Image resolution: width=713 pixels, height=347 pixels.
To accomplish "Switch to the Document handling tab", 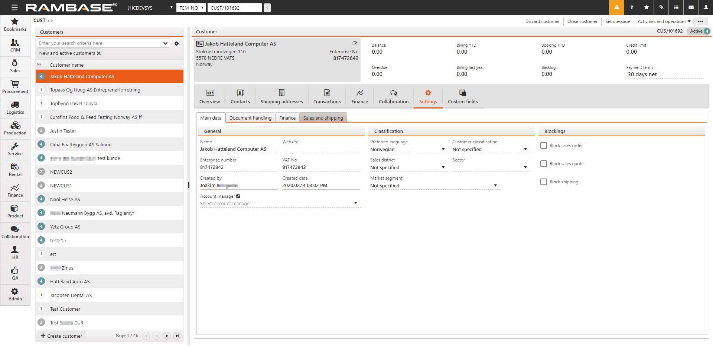I will pos(250,118).
